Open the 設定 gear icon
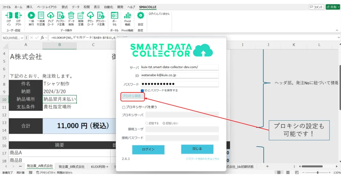This screenshot has height=177, width=341. 140,16
